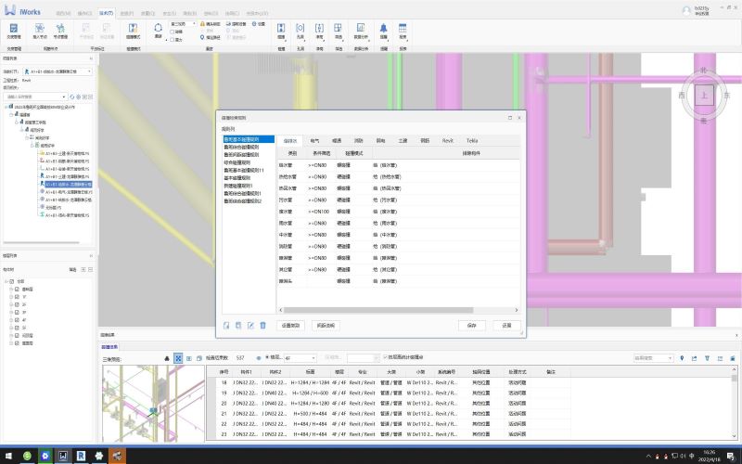Toggle the first checkbox under ribbon dropdown
Screen dimensions: 742x464
173,32
